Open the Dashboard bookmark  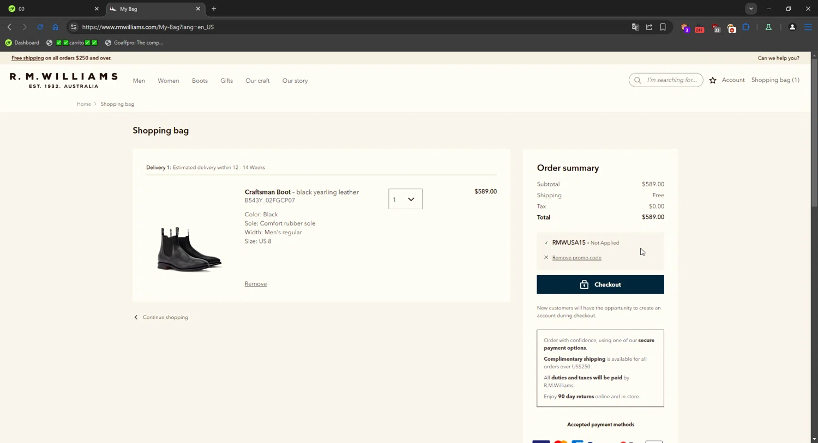click(x=22, y=43)
